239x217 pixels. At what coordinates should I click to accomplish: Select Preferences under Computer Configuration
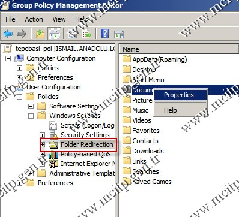tap(55, 77)
